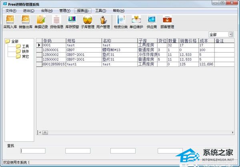
Task: Click the 122.696 cost cell
Action: click(207, 64)
